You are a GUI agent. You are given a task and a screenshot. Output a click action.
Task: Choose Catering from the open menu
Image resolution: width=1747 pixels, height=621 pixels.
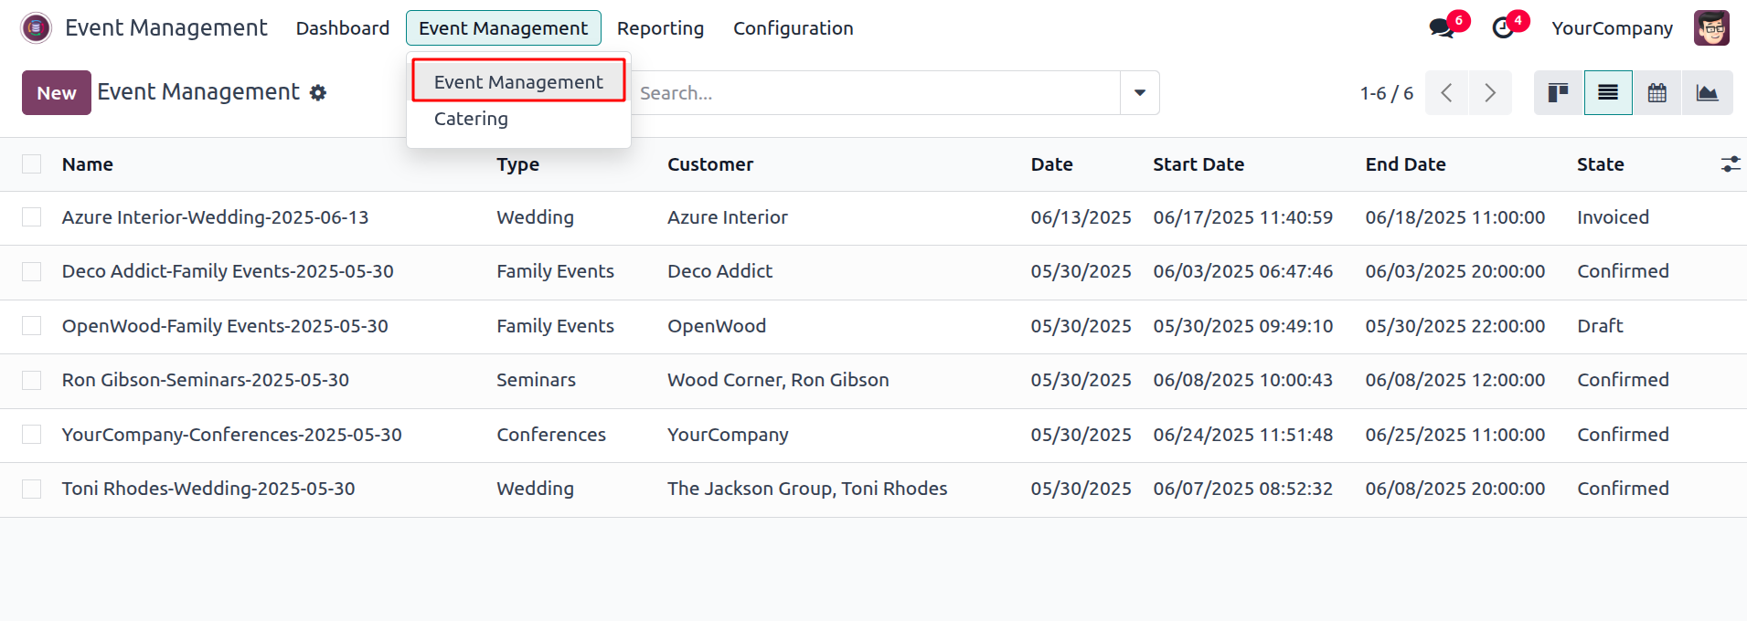pos(471,119)
